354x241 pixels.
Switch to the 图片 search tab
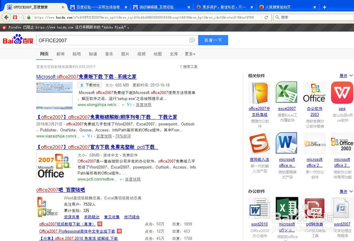pyautogui.click(x=125, y=54)
